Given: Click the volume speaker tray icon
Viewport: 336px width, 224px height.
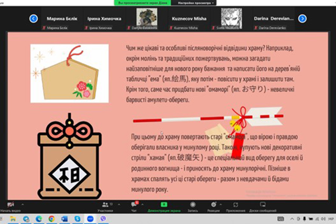Looking at the screenshot, I should (x=323, y=219).
